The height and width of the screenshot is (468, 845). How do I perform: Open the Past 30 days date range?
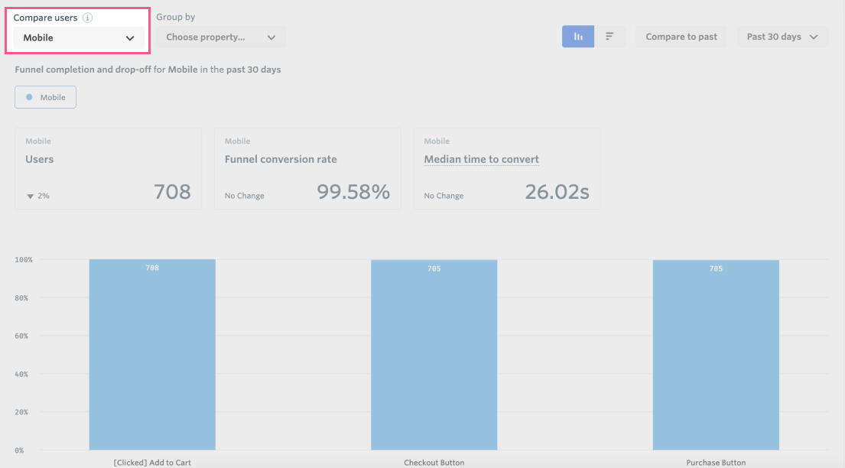tap(782, 37)
